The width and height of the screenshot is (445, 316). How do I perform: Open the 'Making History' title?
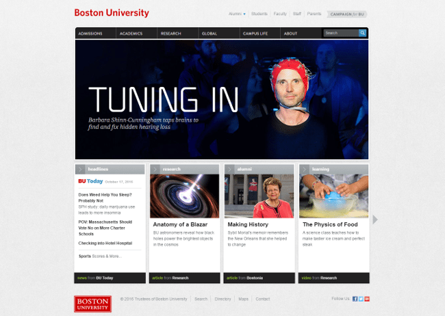[248, 224]
